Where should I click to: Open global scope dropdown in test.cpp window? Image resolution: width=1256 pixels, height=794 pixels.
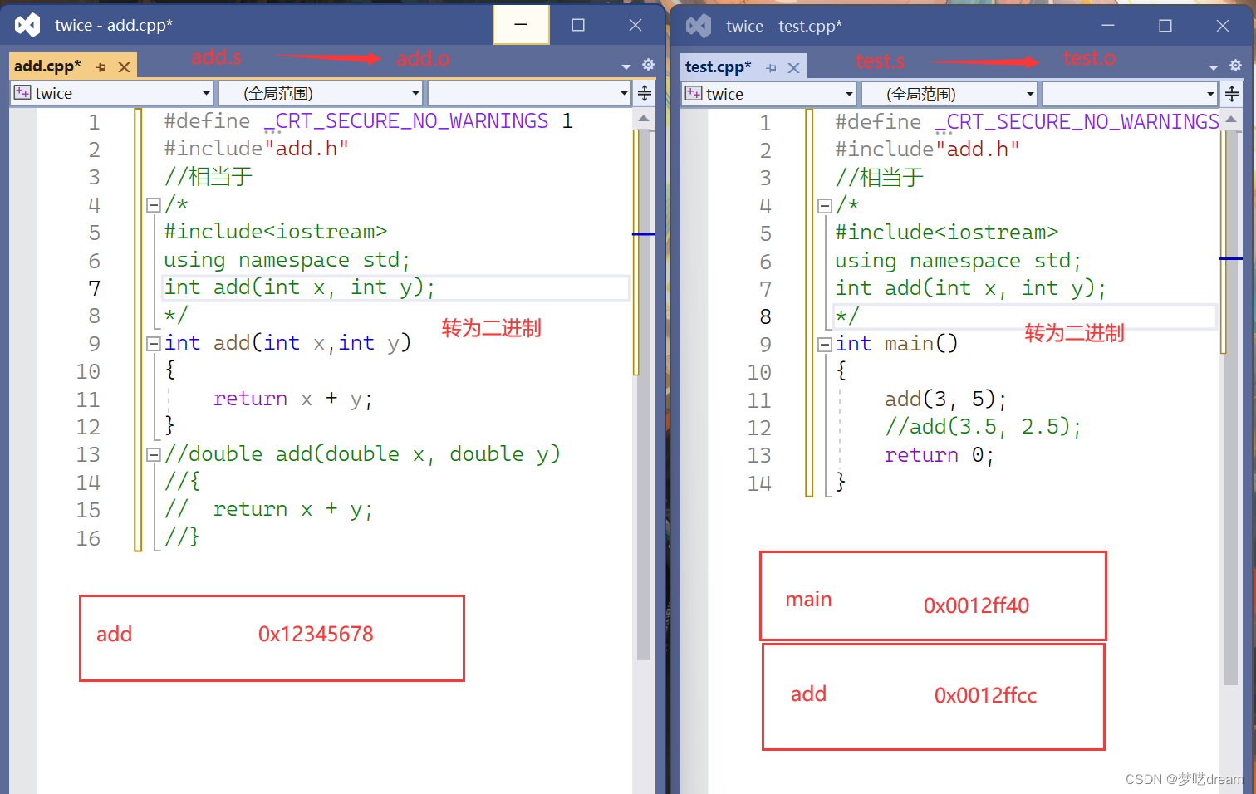click(949, 94)
